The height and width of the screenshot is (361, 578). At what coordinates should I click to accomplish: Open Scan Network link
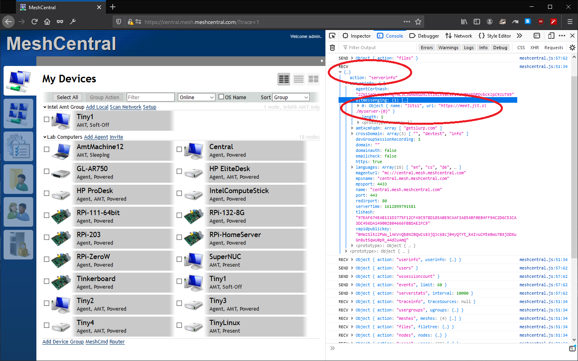126,107
